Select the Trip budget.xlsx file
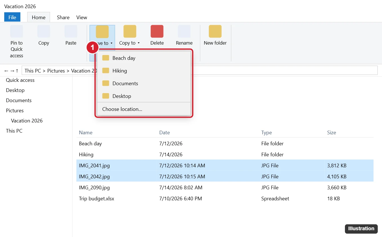Viewport: 382px width, 237px height. [x=225, y=199]
